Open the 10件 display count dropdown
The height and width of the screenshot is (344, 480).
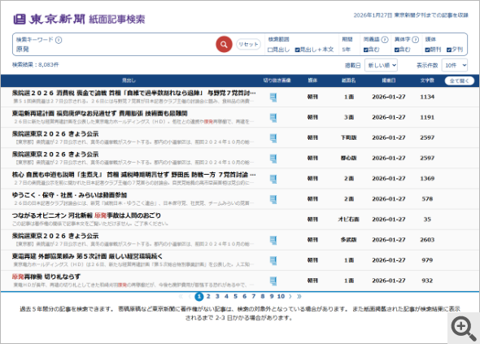click(x=455, y=65)
